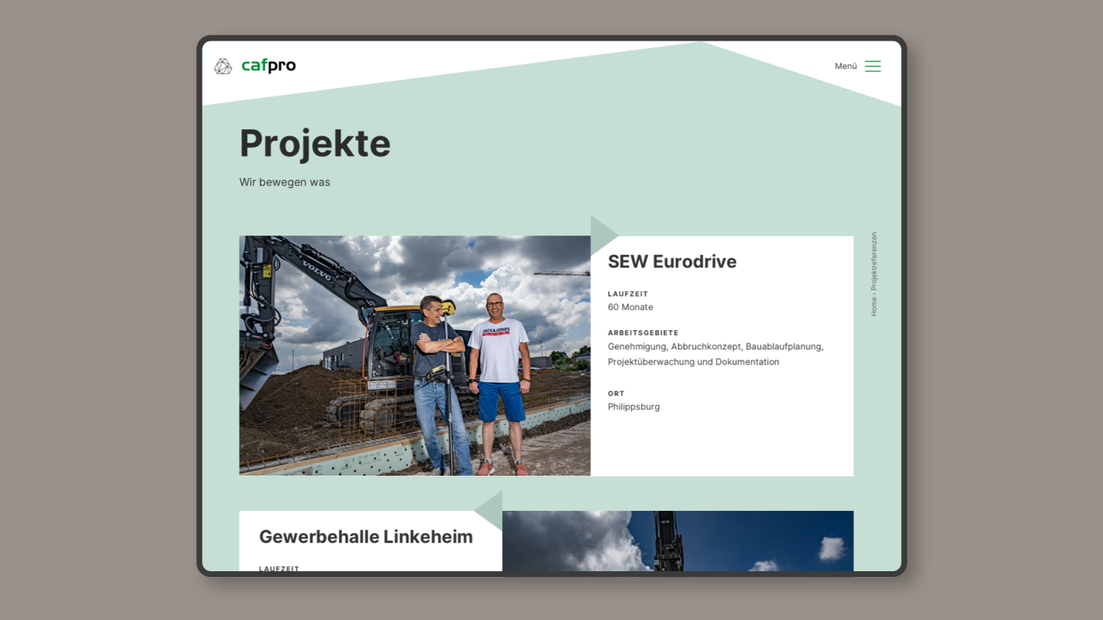1103x620 pixels.
Task: Click the ORT label
Action: (616, 394)
